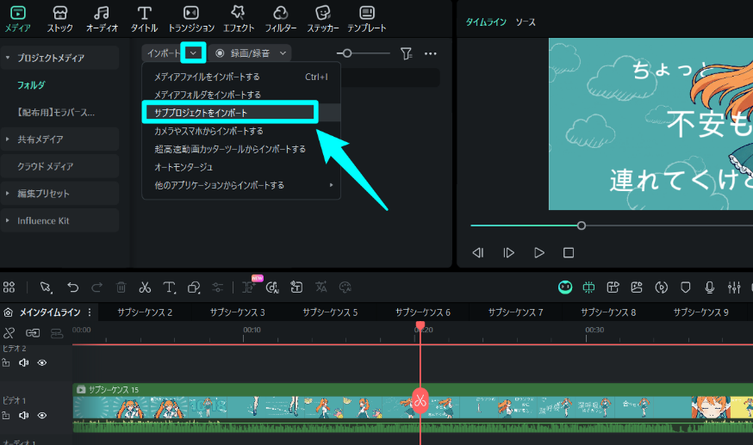
Task: Select the 【配布用】モラバース folder
Action: (x=56, y=112)
